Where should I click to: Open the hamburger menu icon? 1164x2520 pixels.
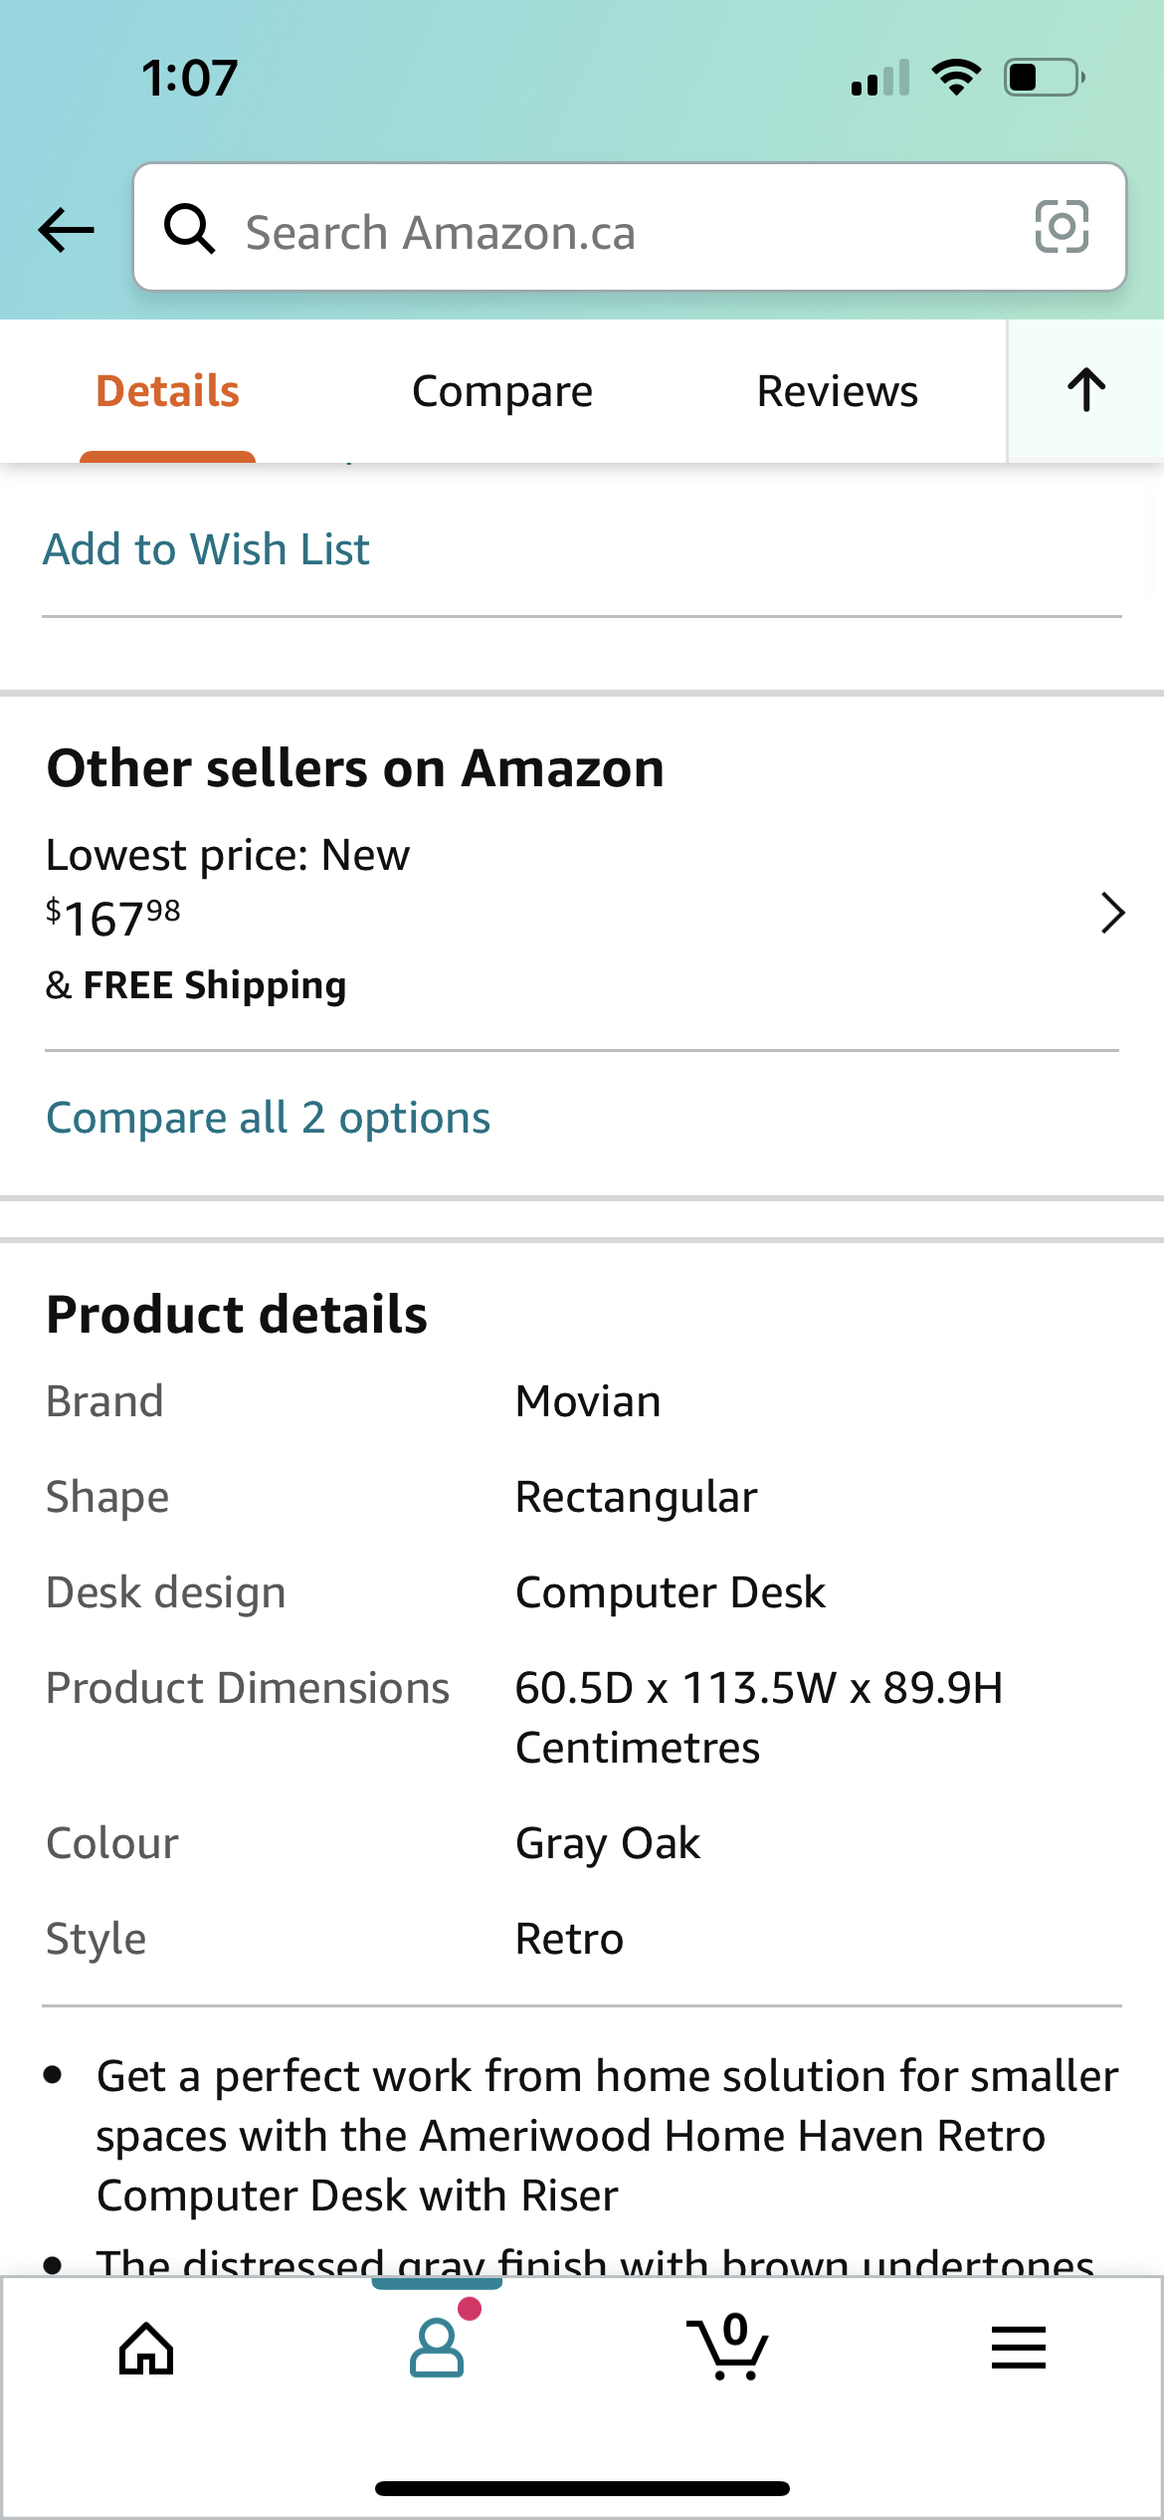1018,2348
